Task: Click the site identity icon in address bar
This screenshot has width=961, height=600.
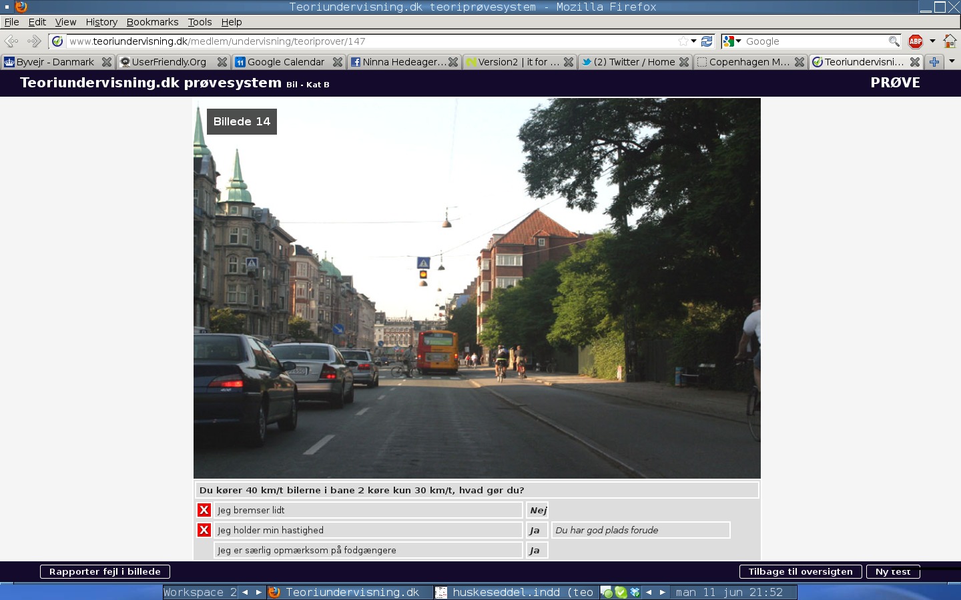Action: 58,41
